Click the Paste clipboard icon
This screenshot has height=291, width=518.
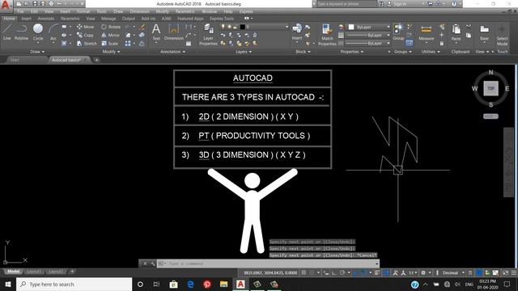[x=456, y=32]
